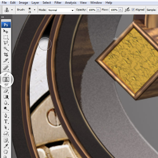The width and height of the screenshot is (158, 158).
Task: Toggle the airbrush option icon
Action: click(x=127, y=10)
